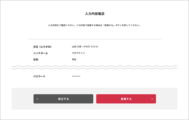Click the 性別 field label
This screenshot has width=189, height=120.
(36, 59)
